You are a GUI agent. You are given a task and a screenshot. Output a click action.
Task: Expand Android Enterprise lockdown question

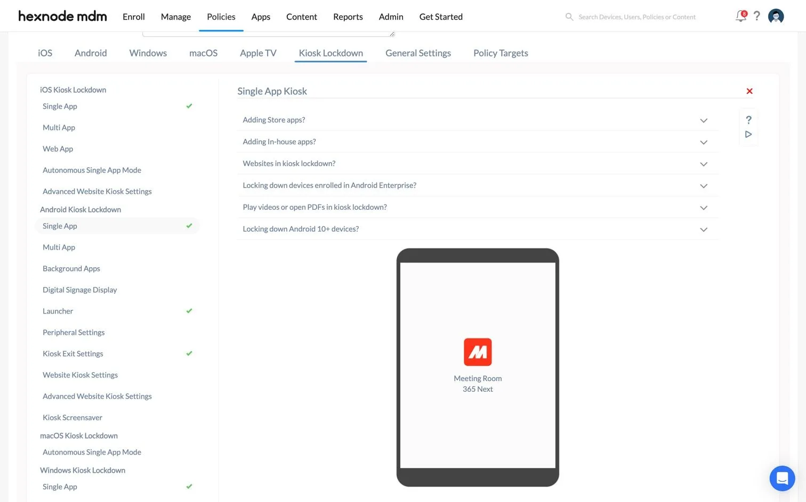[x=478, y=185]
